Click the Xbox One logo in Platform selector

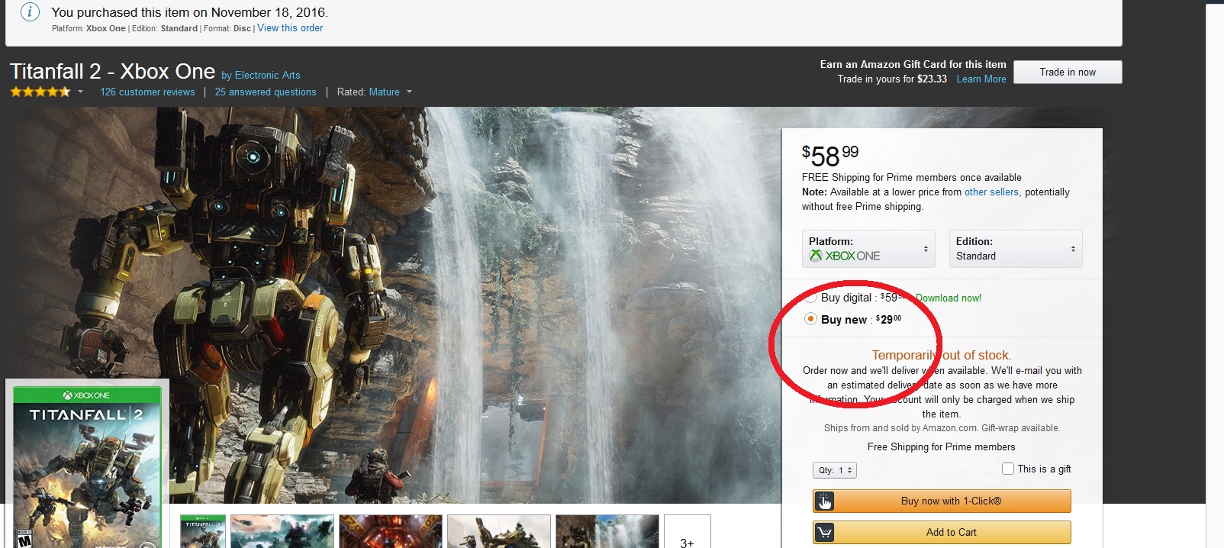[845, 256]
